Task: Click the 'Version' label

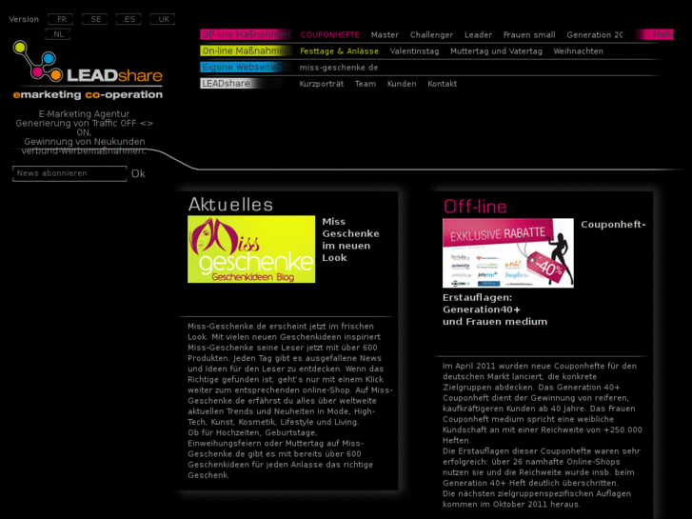Action: coord(24,19)
